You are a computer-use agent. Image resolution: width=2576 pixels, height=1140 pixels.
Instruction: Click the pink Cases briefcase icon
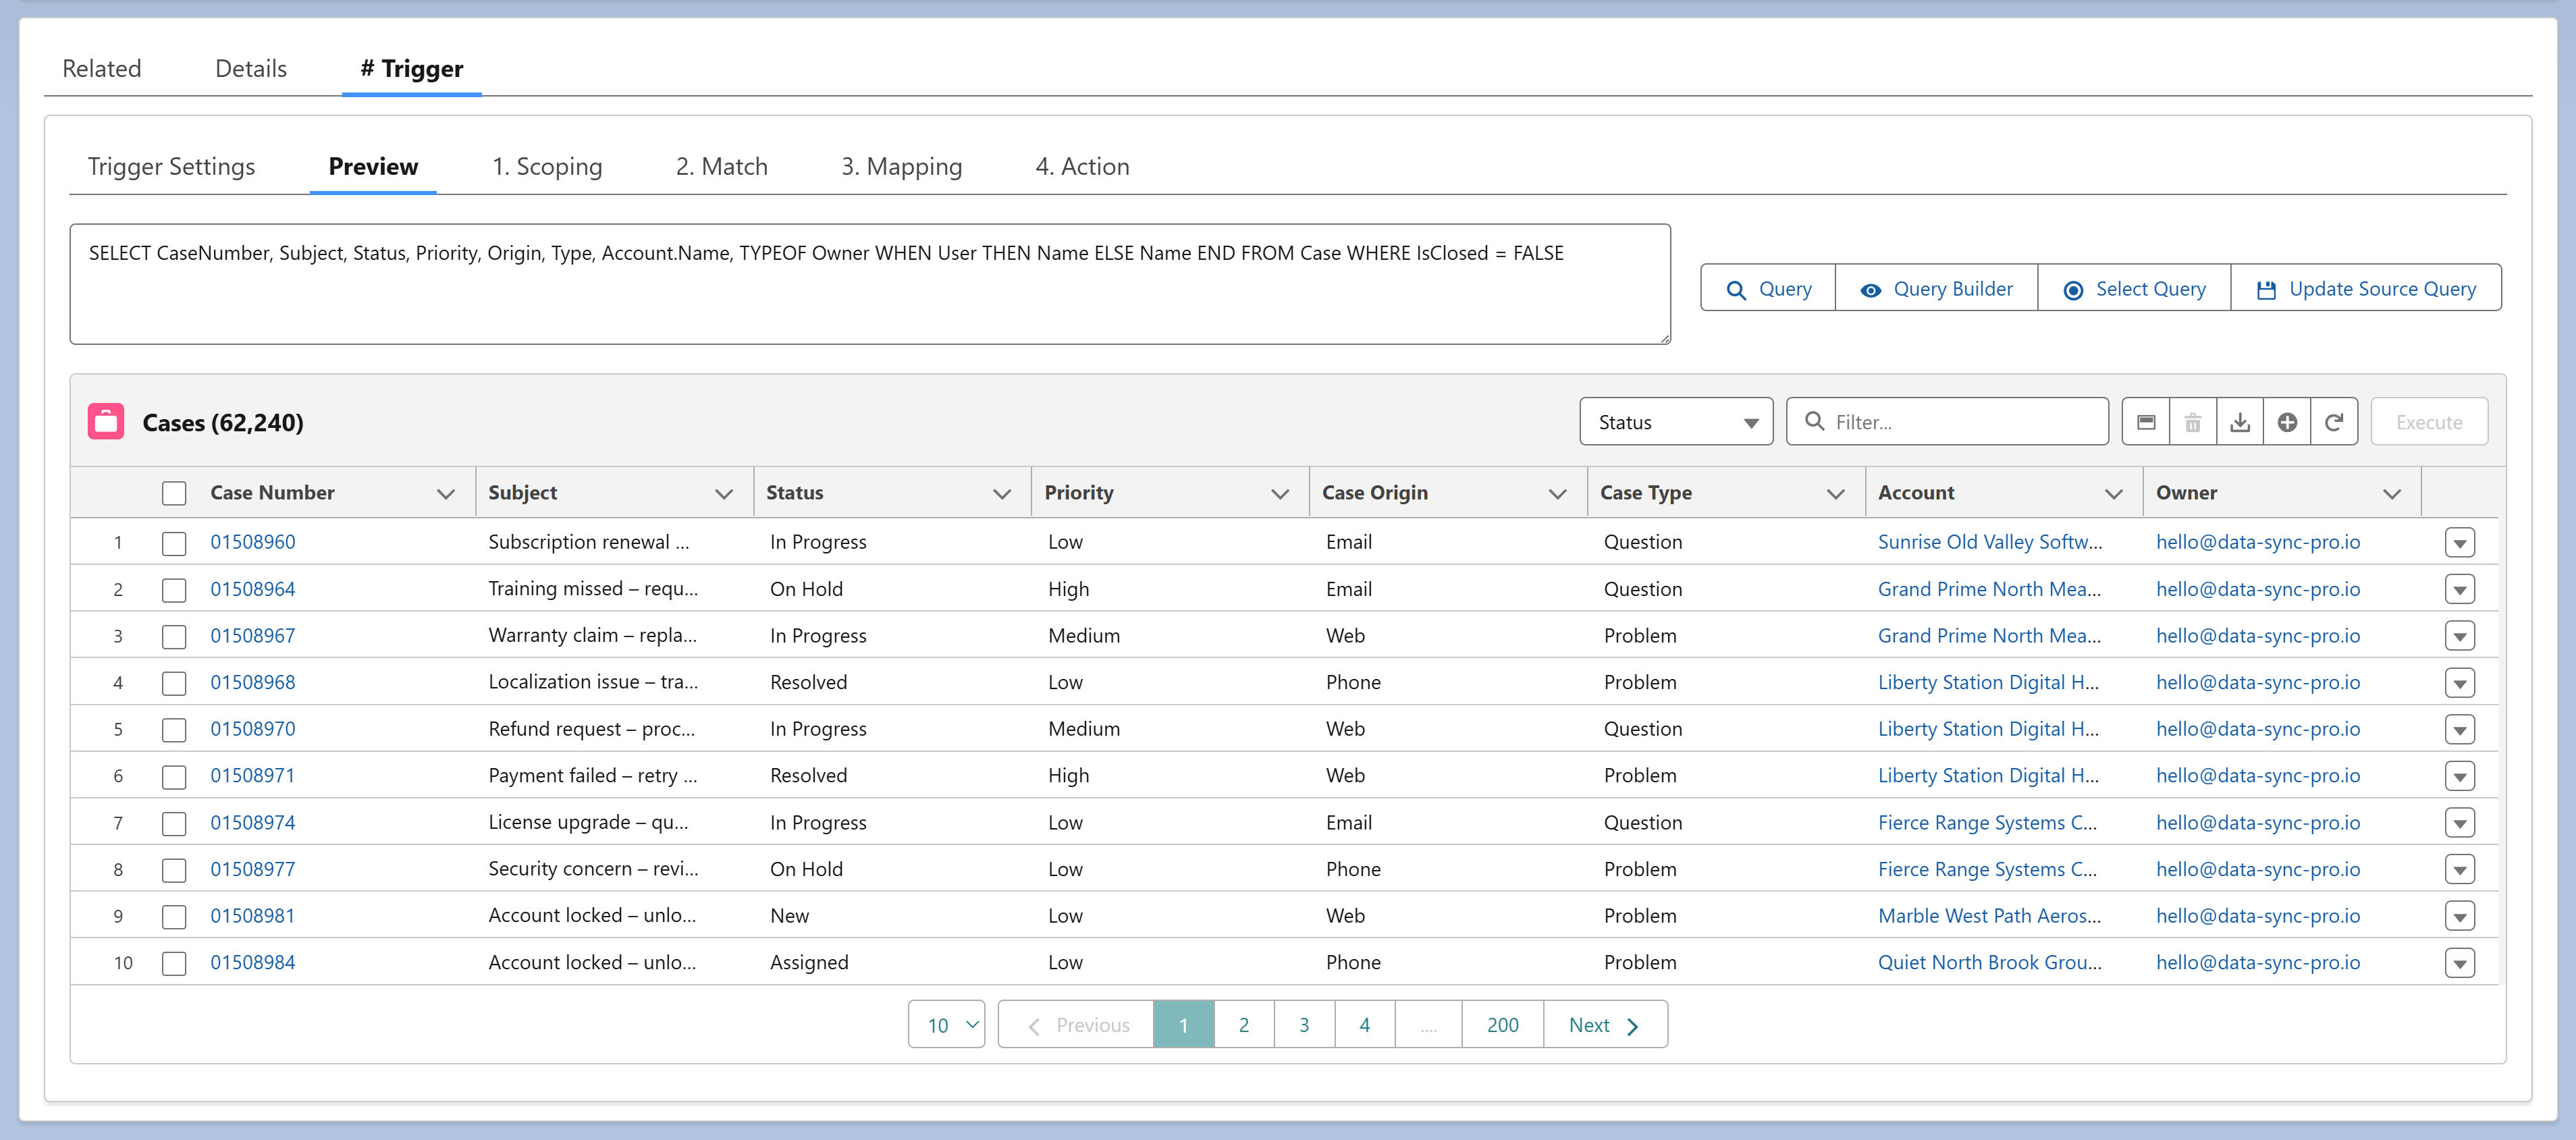tap(106, 422)
